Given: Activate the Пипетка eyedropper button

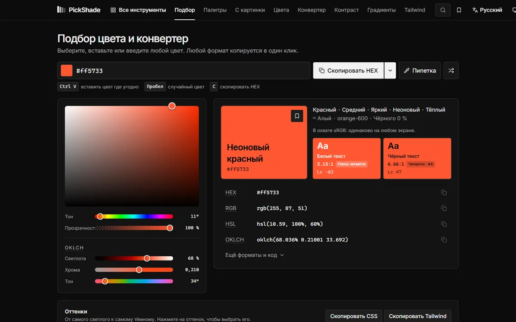Looking at the screenshot, I should (x=420, y=70).
